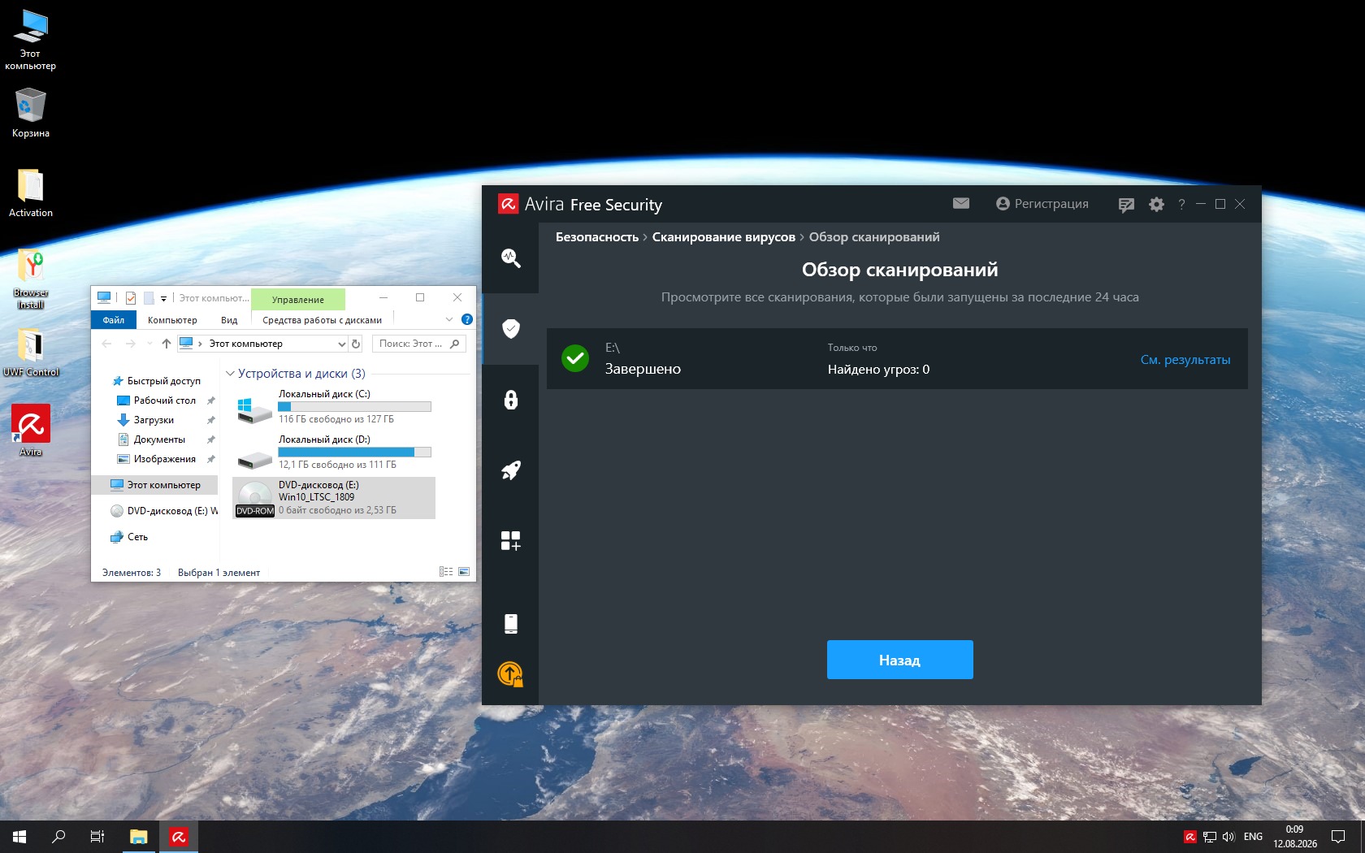Go to Безопасность in the Avira breadcrumb
1365x853 pixels.
[597, 237]
